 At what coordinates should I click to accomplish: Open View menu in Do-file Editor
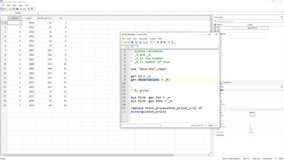click(135, 39)
